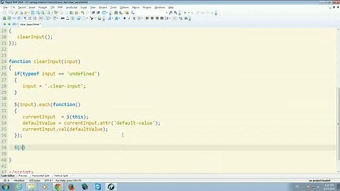Click line number 38 in the gutter
This screenshot has width=340, height=191.
[x=4, y=147]
